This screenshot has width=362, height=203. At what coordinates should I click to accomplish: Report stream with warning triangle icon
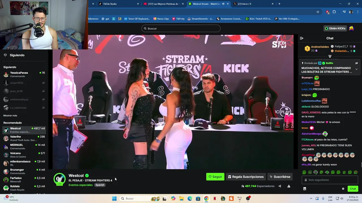(x=289, y=186)
